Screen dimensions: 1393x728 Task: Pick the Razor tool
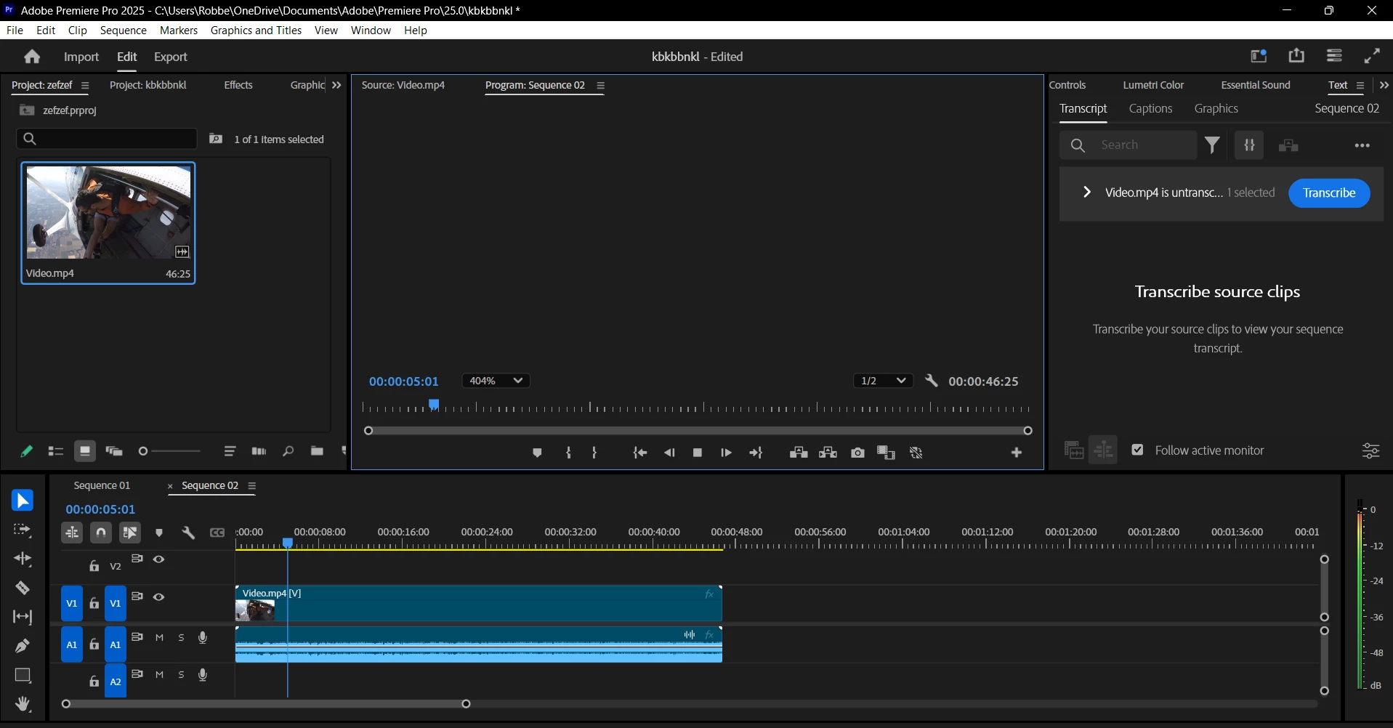click(x=23, y=588)
